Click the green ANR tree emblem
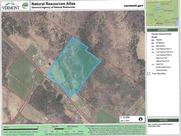181x136 pixels. click(25, 5)
